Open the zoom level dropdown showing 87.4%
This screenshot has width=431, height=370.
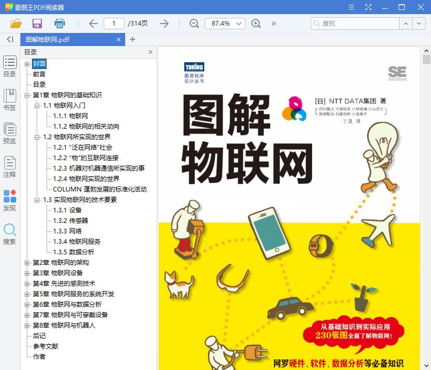click(x=225, y=24)
